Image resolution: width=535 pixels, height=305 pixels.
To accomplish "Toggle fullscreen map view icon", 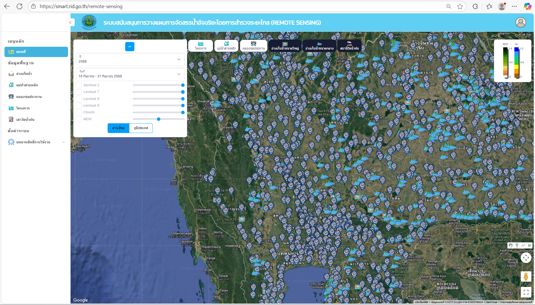I will point(526,292).
